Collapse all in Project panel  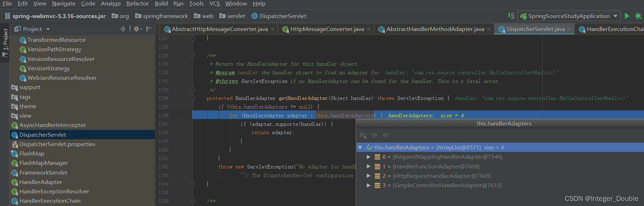(123, 29)
